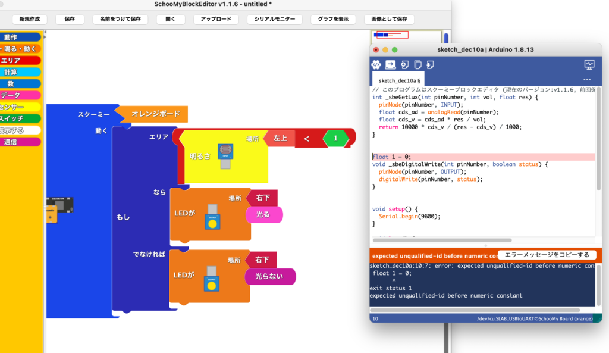
Task: Click the pink 光る block
Action: click(263, 215)
